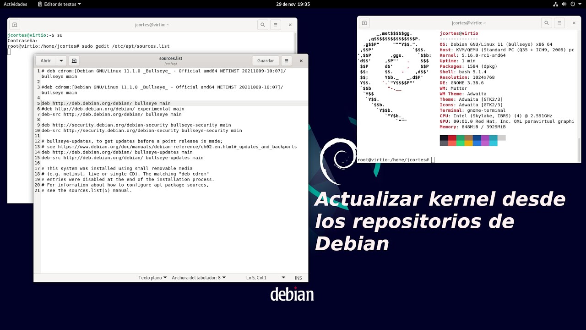Expand the recent files arrow beside Abrir

(61, 60)
